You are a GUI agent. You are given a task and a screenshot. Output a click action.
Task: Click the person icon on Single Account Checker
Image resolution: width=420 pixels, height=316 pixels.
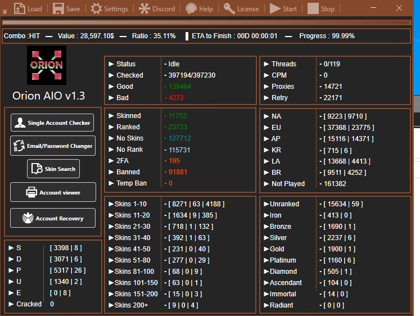[x=20, y=123]
